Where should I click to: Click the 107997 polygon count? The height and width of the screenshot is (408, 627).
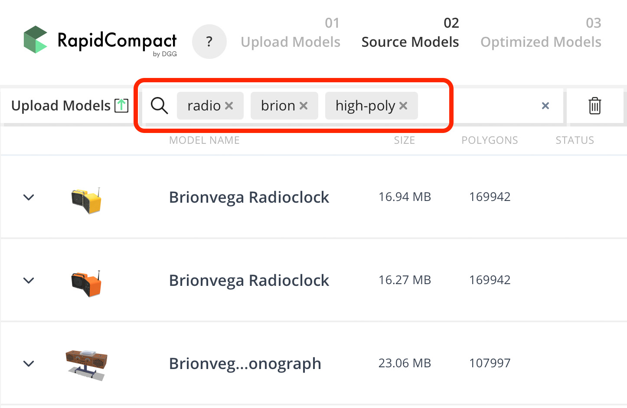[490, 363]
